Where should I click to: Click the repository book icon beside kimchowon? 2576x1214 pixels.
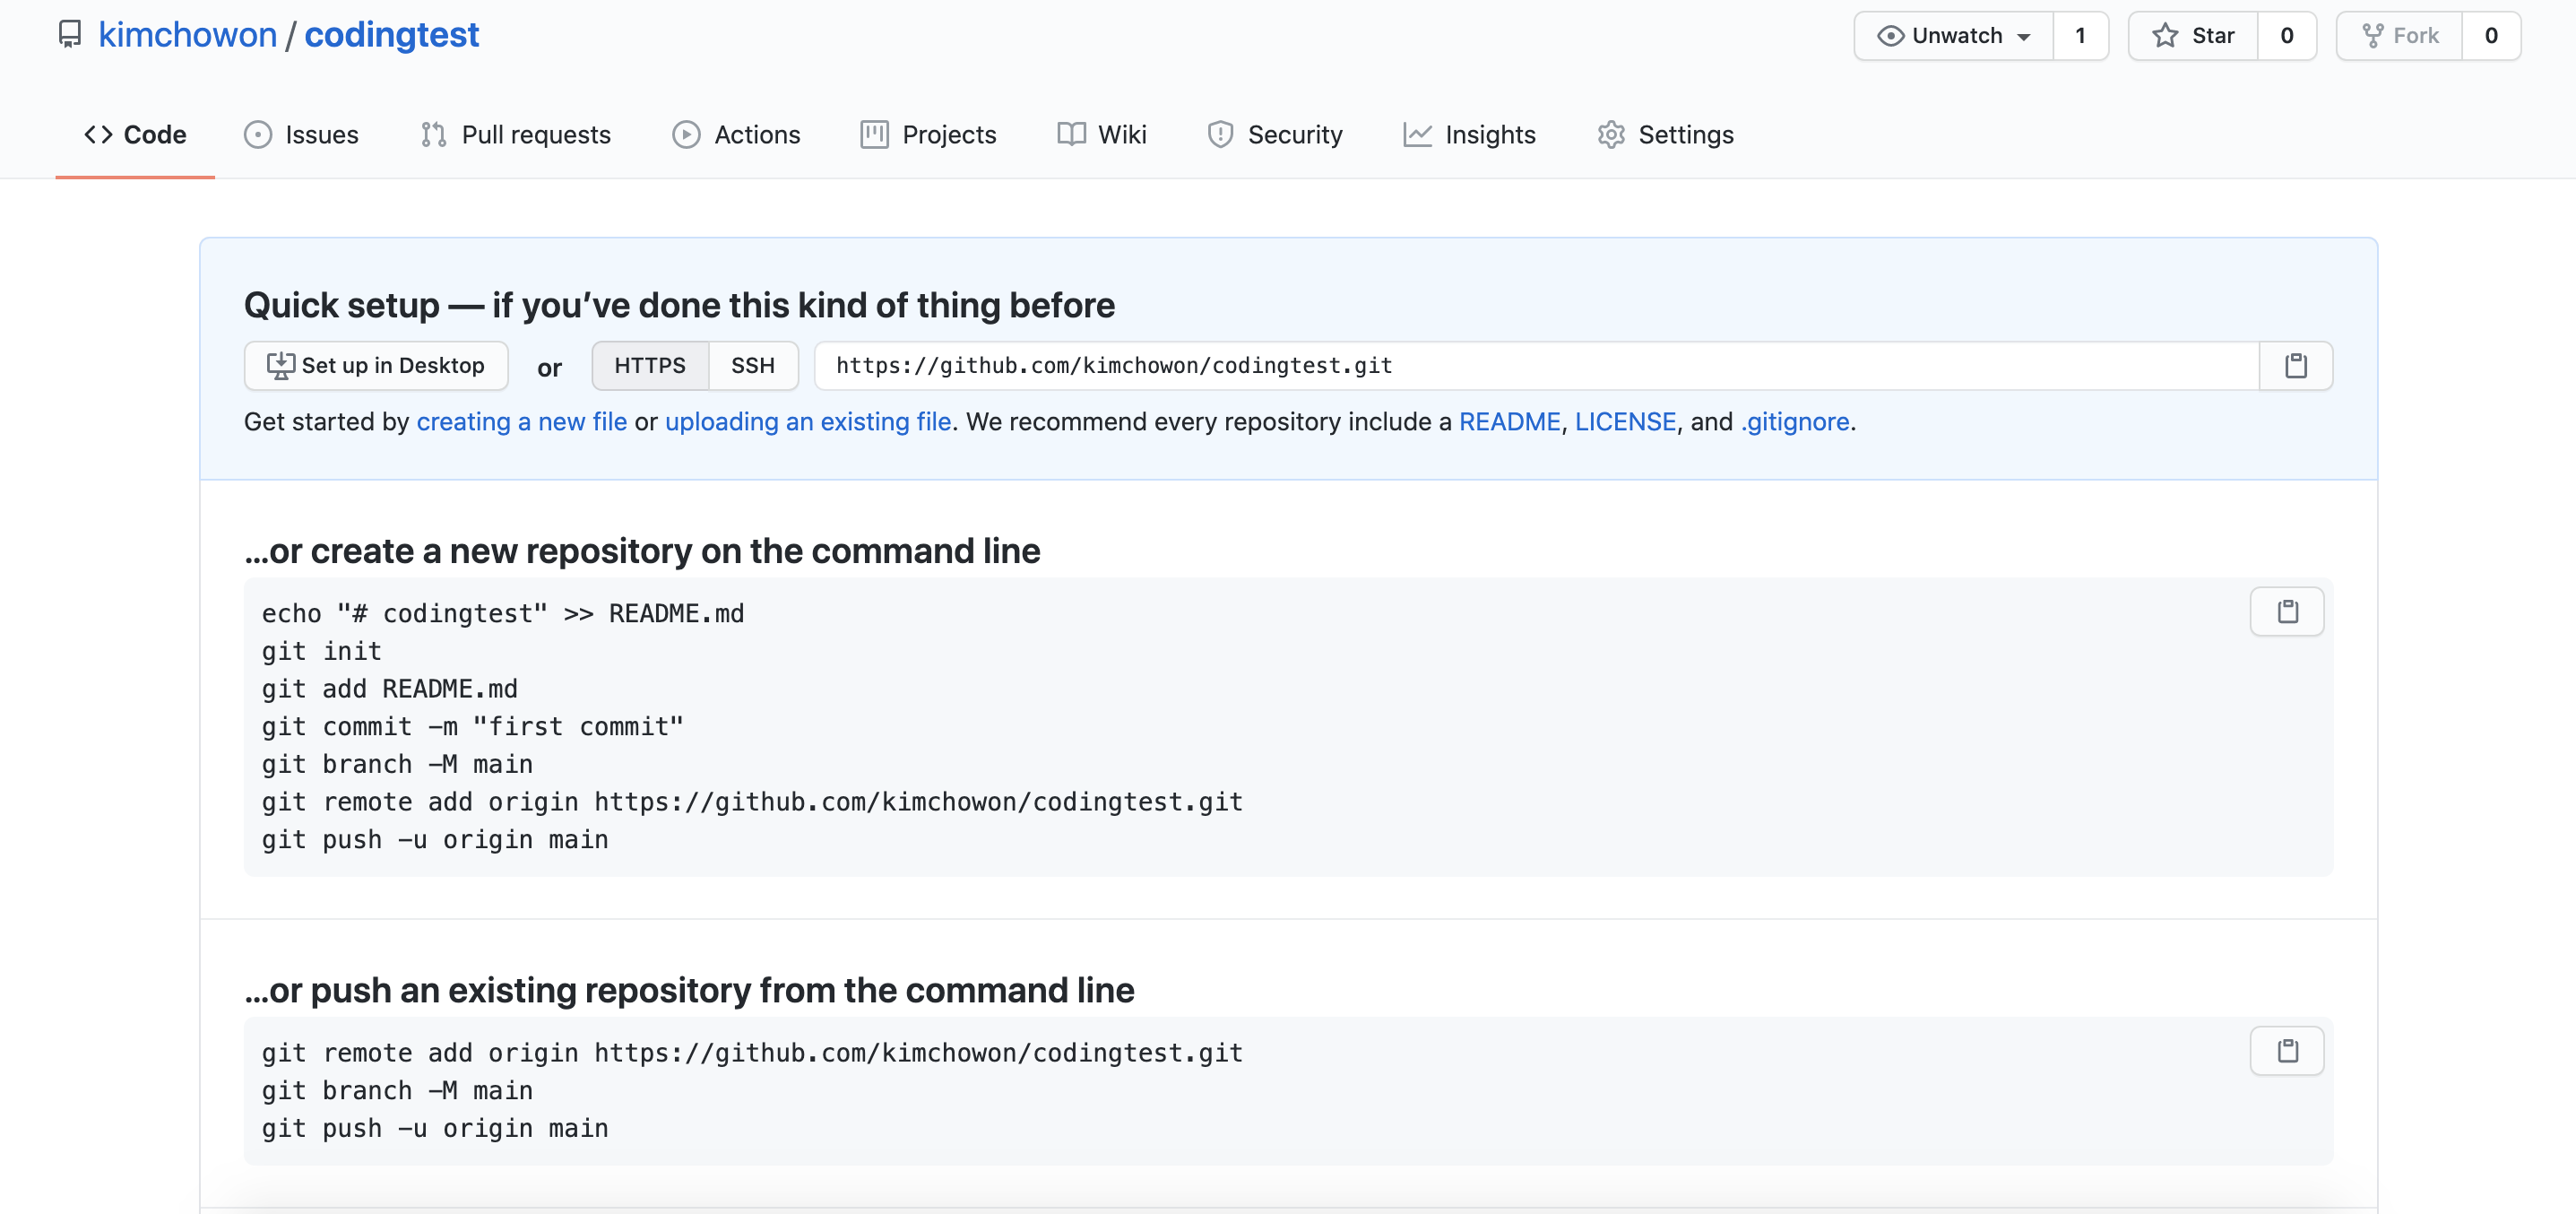[69, 35]
